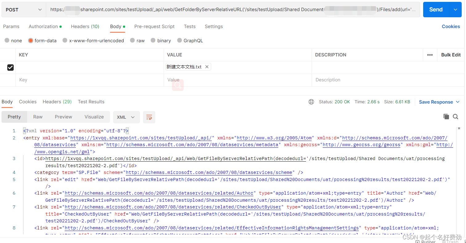Viewport: 466px width, 243px height.
Task: Click the related/CheckedOutByUser schema link
Action: click(x=173, y=207)
